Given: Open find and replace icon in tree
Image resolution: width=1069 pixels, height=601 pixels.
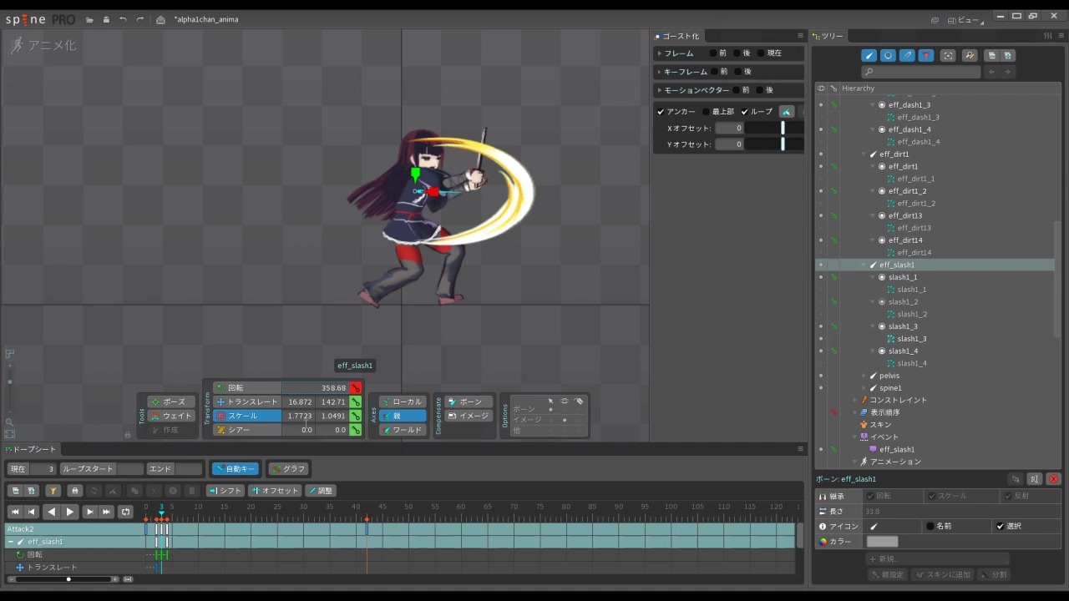Looking at the screenshot, I should tap(970, 56).
